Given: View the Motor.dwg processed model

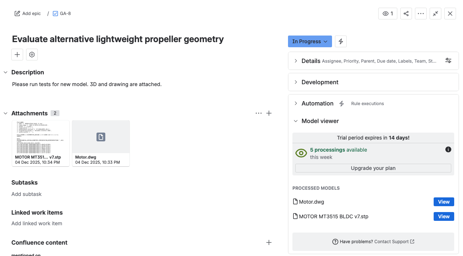Looking at the screenshot, I should point(444,202).
